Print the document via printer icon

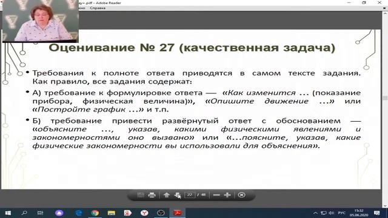click(152, 195)
